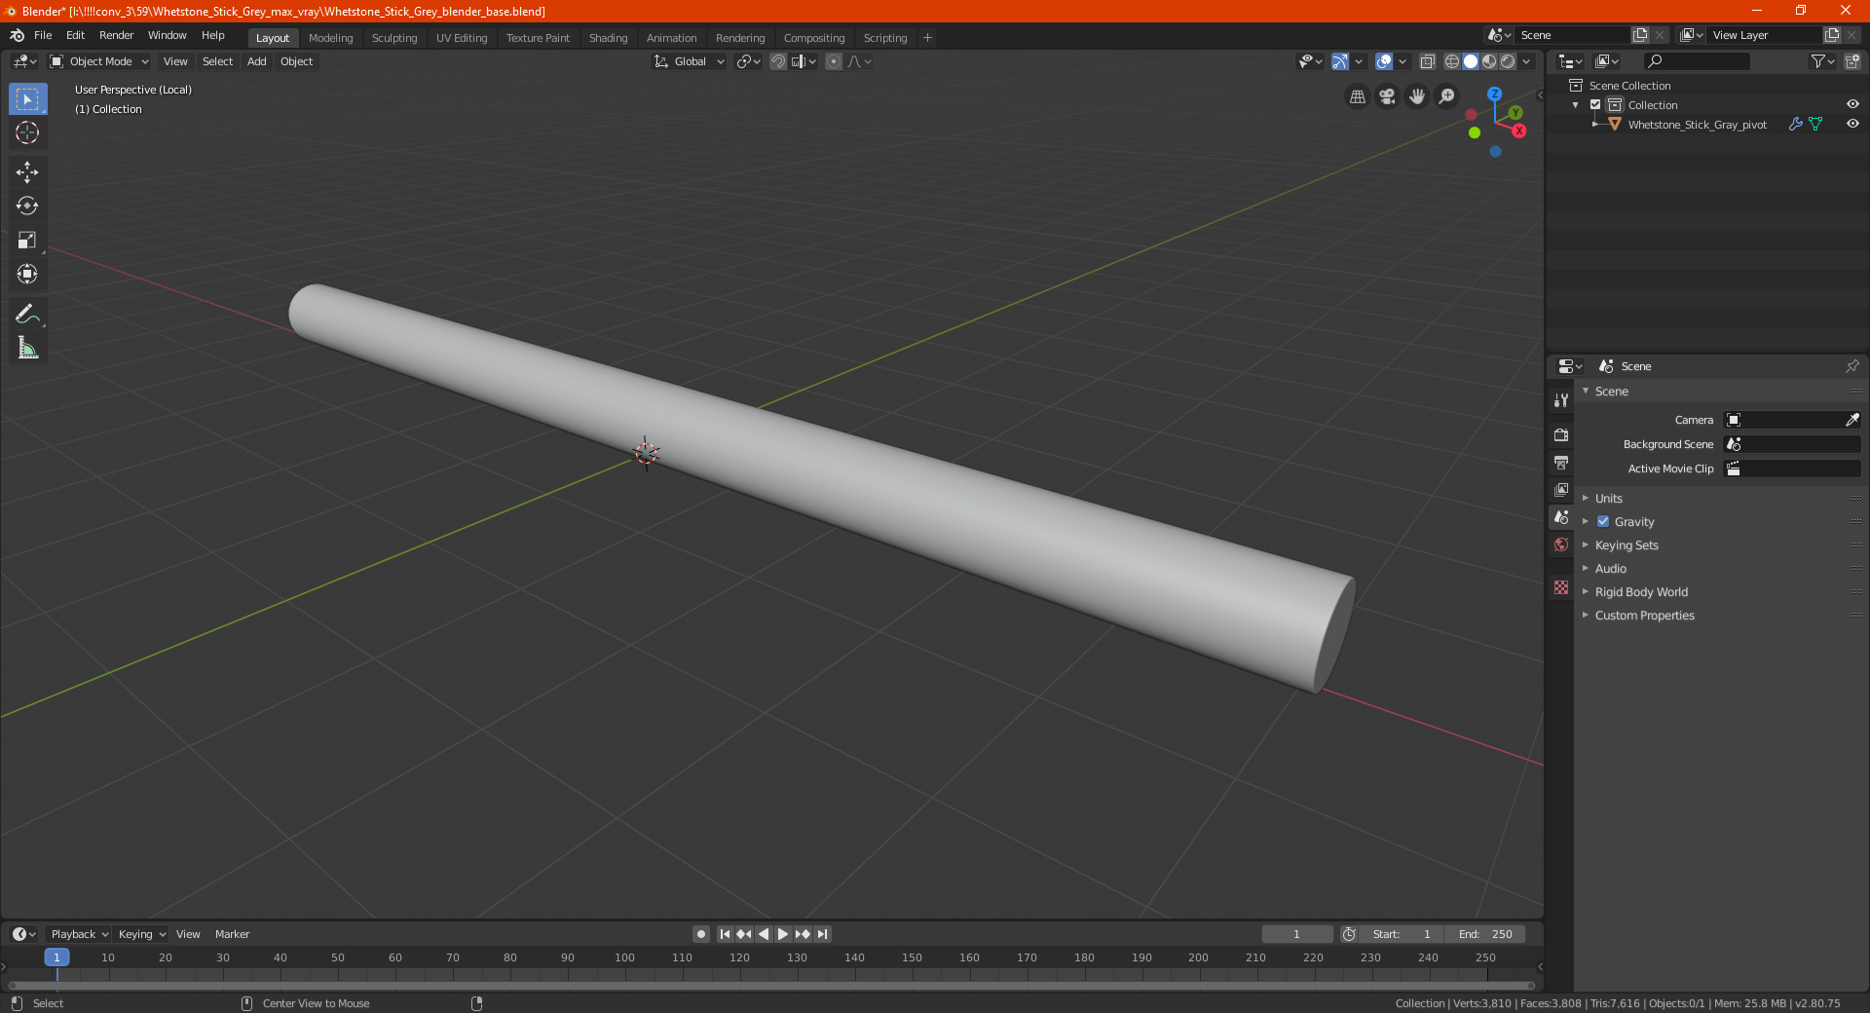Select the Select Box tool

[x=27, y=99]
